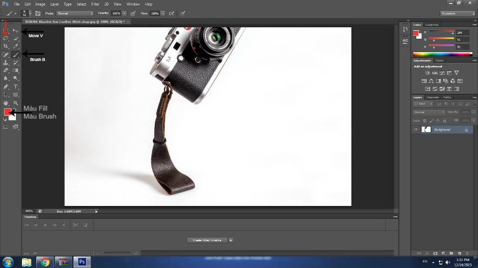Add a Brightness/Contrast adjustment
The height and width of the screenshot is (268, 478).
click(427, 73)
